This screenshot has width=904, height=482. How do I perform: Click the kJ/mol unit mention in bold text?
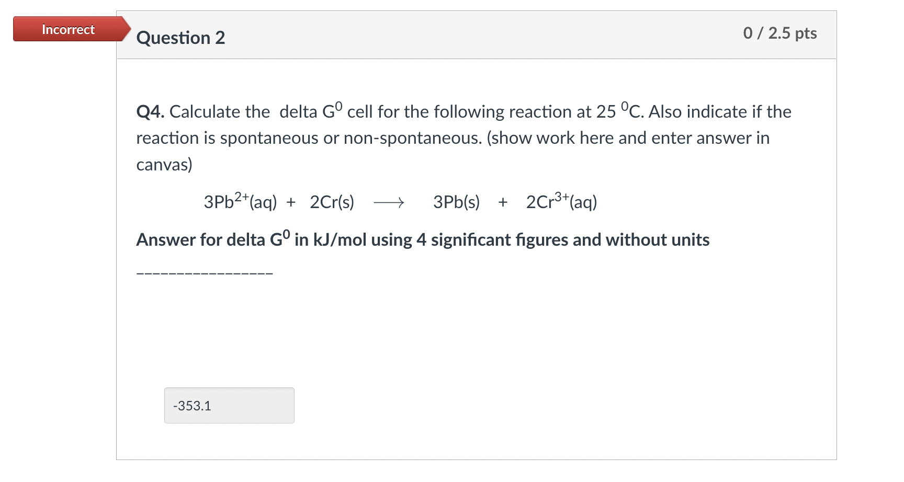338,239
